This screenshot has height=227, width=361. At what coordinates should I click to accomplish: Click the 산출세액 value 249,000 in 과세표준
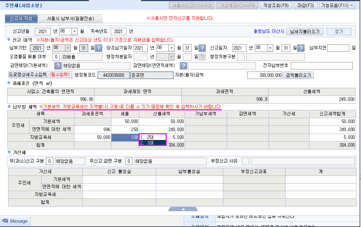[x=312, y=99]
